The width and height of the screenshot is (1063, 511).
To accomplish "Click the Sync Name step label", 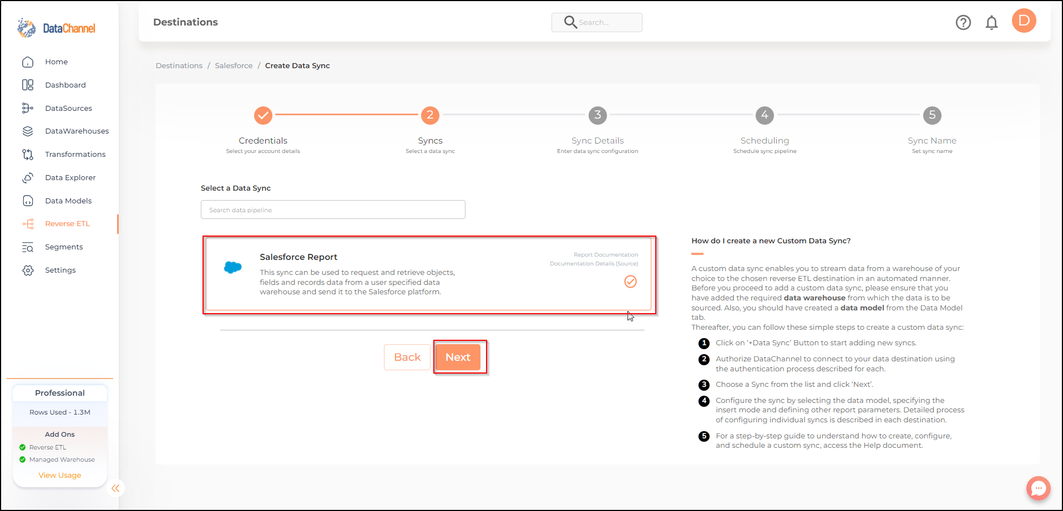I will point(932,141).
